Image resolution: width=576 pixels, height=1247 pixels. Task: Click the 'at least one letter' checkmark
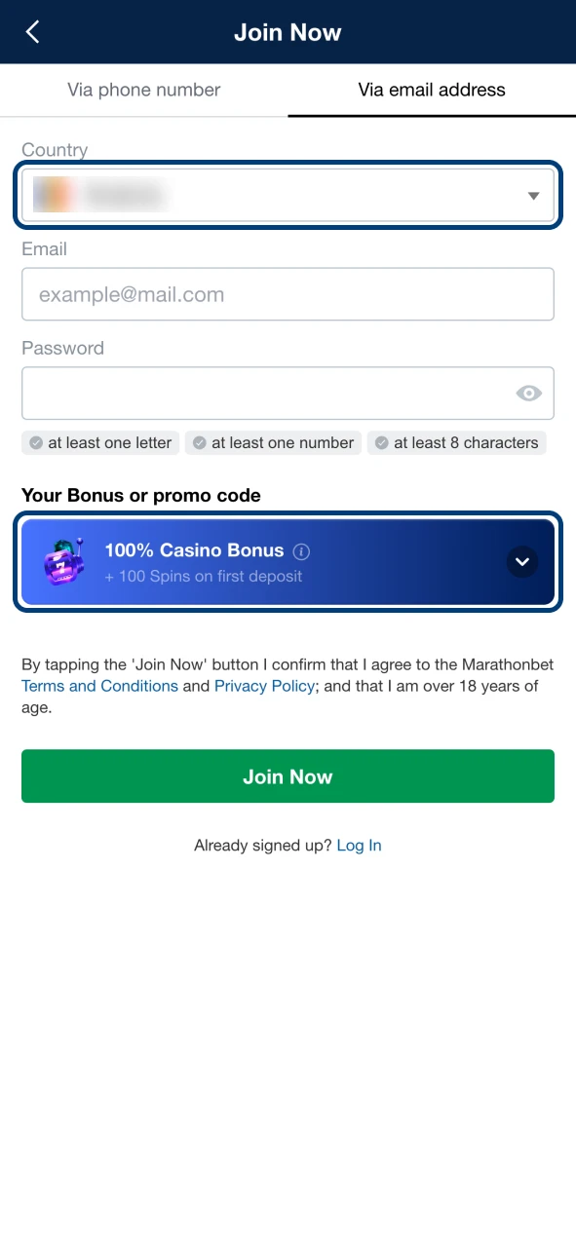tap(36, 443)
